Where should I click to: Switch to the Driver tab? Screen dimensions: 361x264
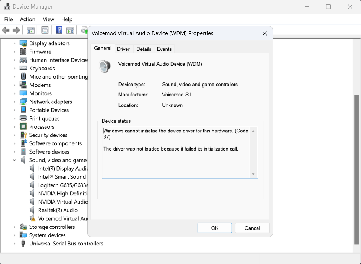[123, 49]
